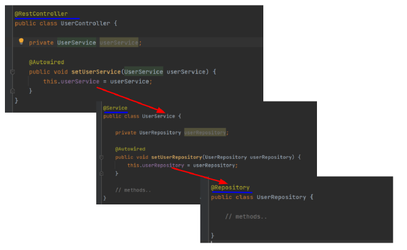This screenshot has width=407, height=250.
Task: Select the @Repository annotation
Action: click(230, 187)
